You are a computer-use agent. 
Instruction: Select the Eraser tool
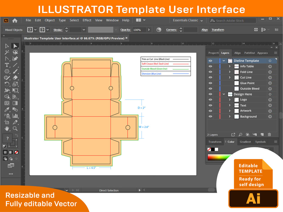pyautogui.click(x=15, y=78)
